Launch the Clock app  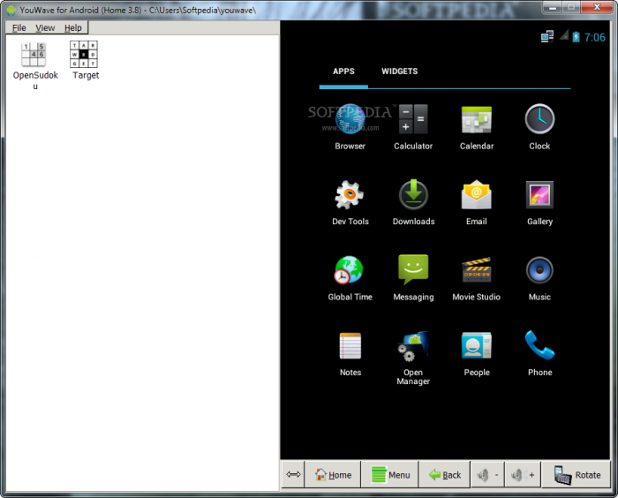539,118
